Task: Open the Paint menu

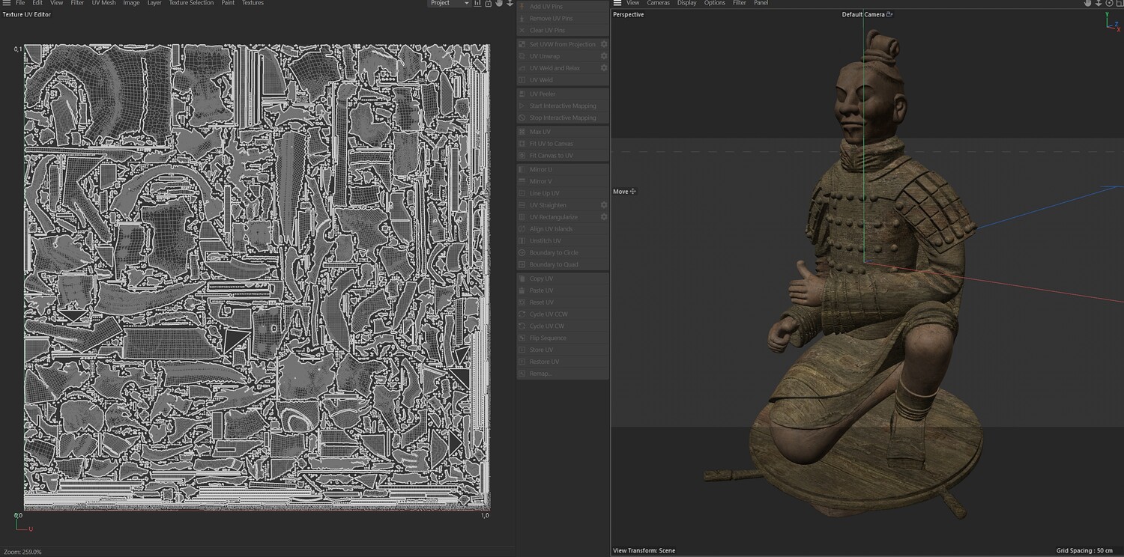Action: point(228,3)
